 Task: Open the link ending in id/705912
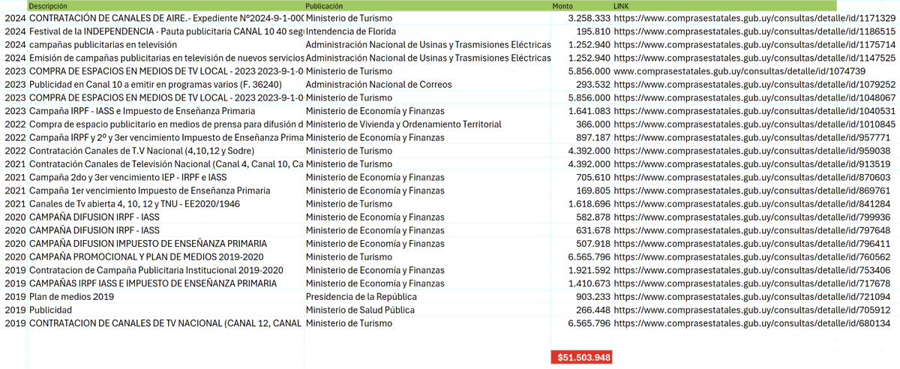pyautogui.click(x=751, y=310)
